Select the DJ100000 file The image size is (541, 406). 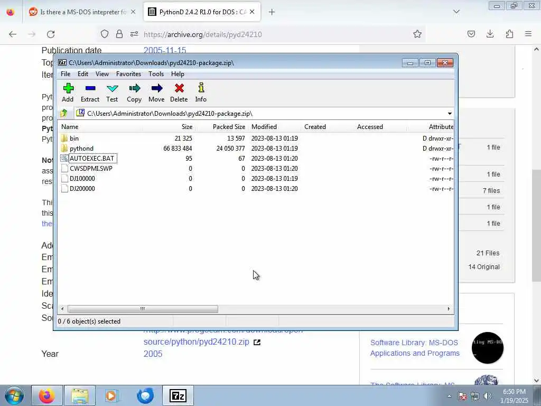tap(82, 179)
